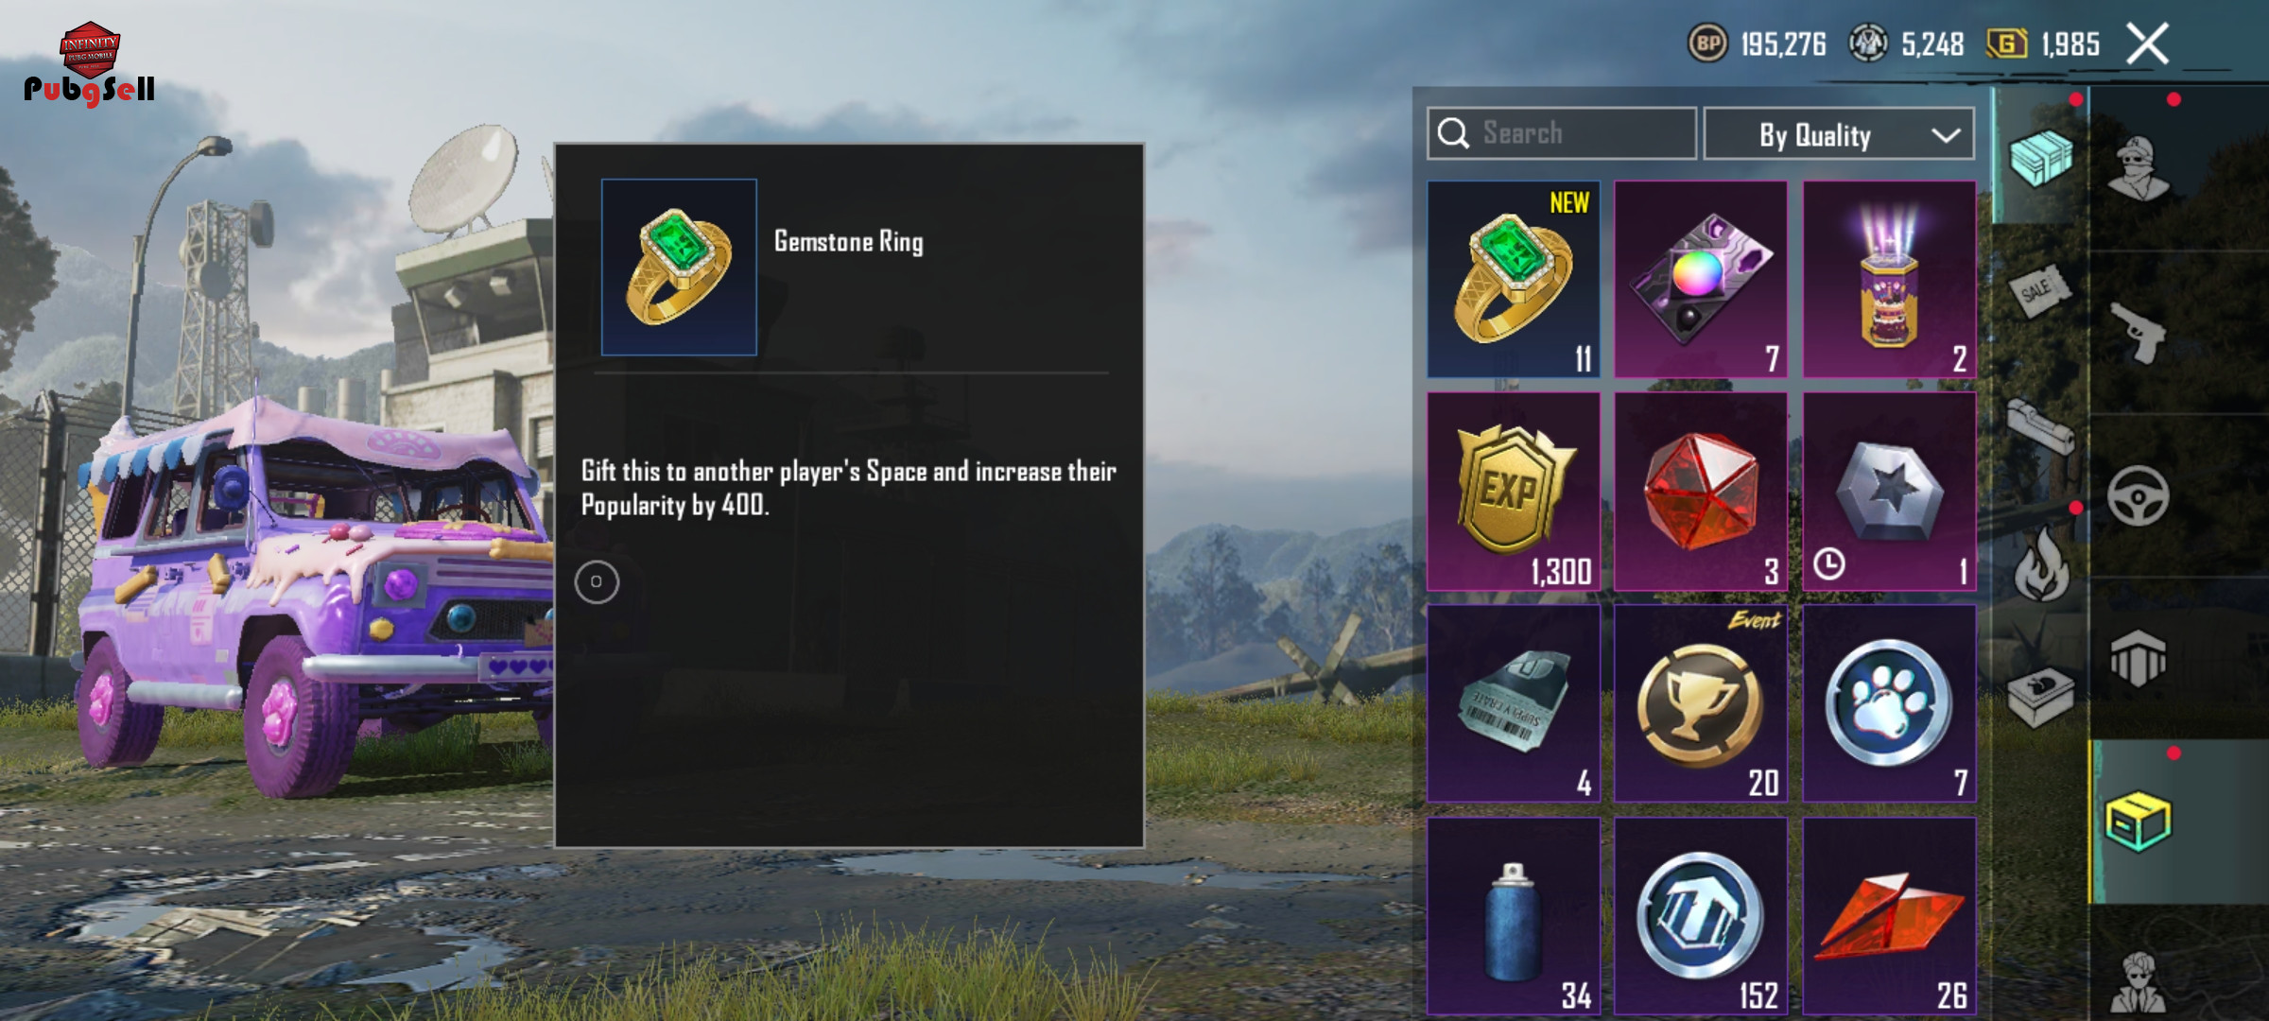Close the inventory screen with X
The height and width of the screenshot is (1021, 2269).
2147,43
